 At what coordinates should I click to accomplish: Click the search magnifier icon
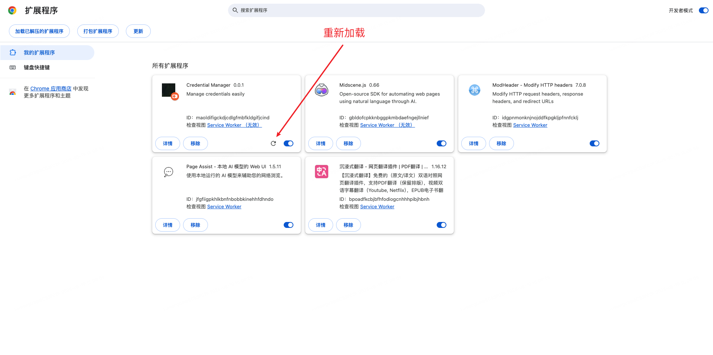tap(235, 10)
